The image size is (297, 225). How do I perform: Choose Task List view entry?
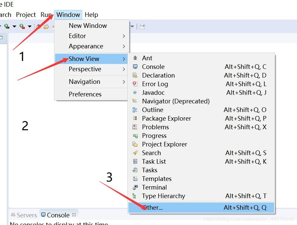pos(201,161)
